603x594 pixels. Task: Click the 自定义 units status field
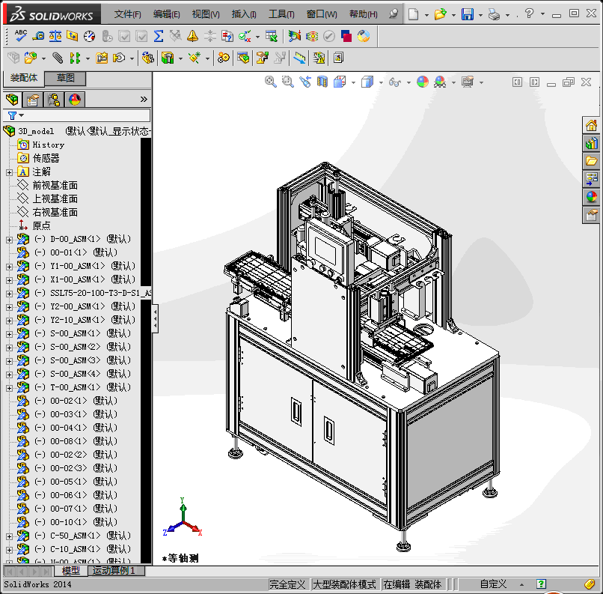[x=493, y=584]
